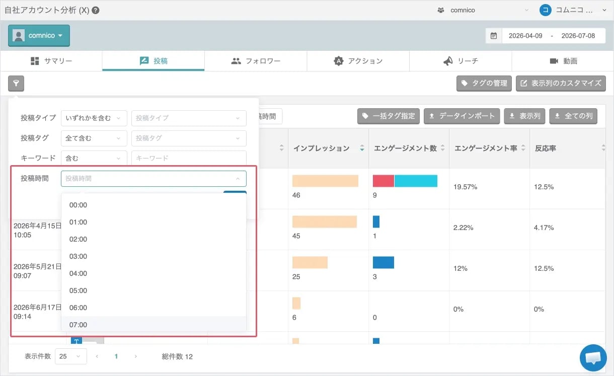Click impression bar with value 46
This screenshot has width=614, height=376.
coord(325,181)
